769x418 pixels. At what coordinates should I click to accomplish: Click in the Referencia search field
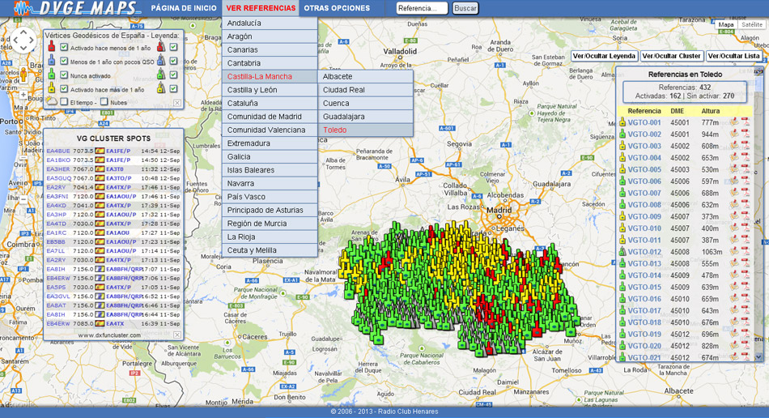[422, 8]
